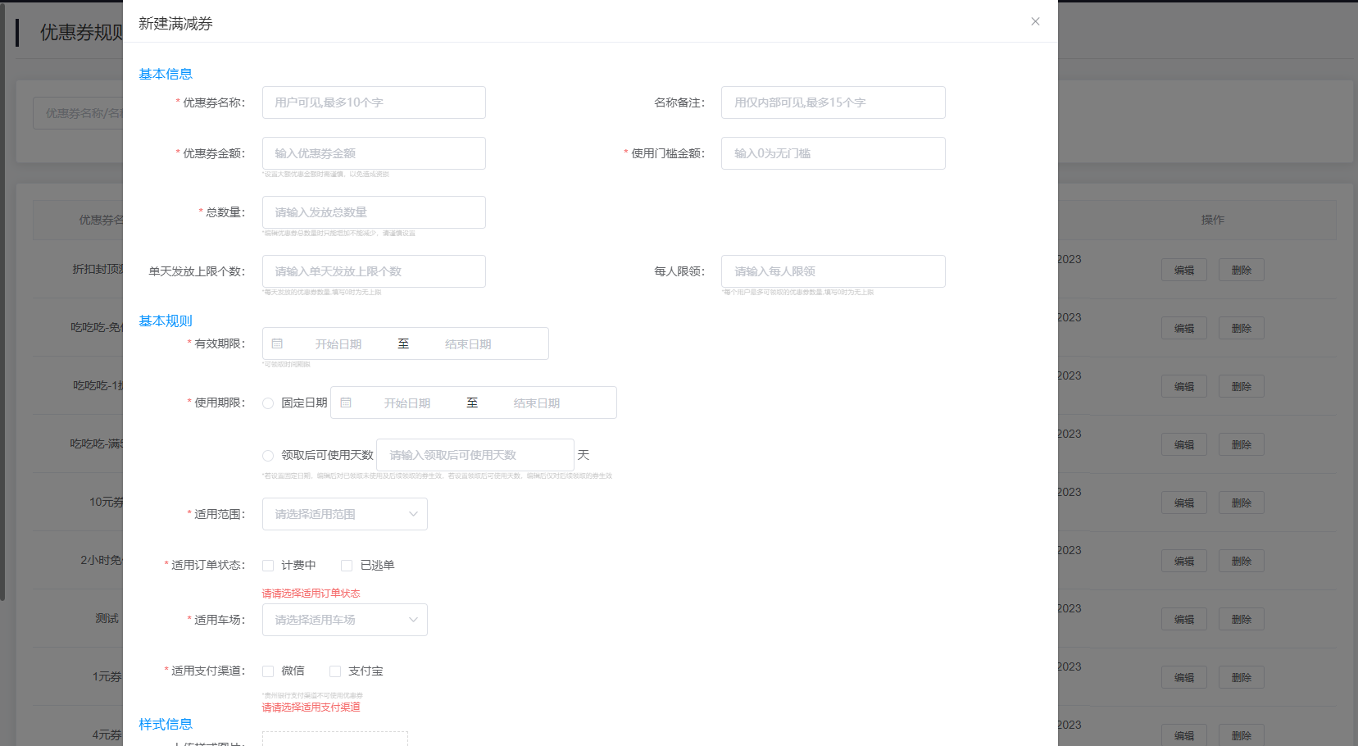Click the 优惠券名称 input field
1358x746 pixels.
[374, 102]
